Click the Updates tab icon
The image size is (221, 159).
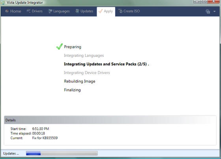point(77,11)
